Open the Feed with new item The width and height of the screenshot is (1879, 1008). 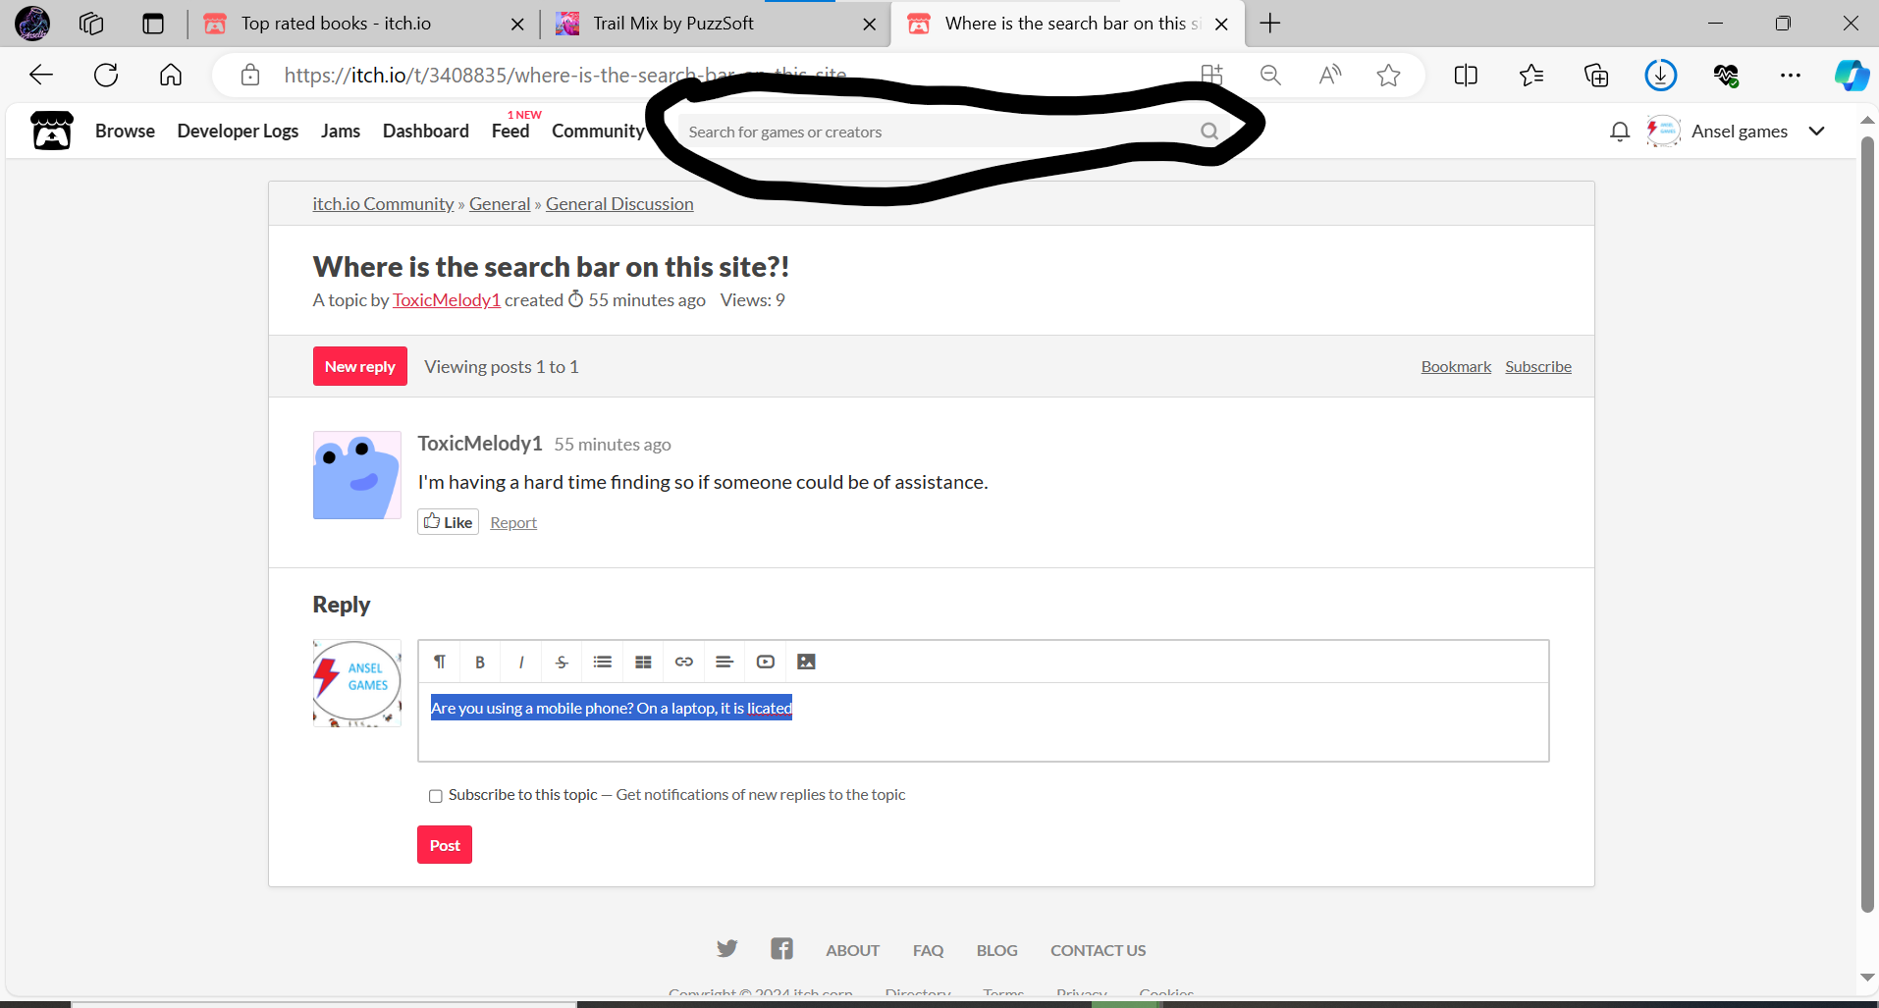(510, 132)
